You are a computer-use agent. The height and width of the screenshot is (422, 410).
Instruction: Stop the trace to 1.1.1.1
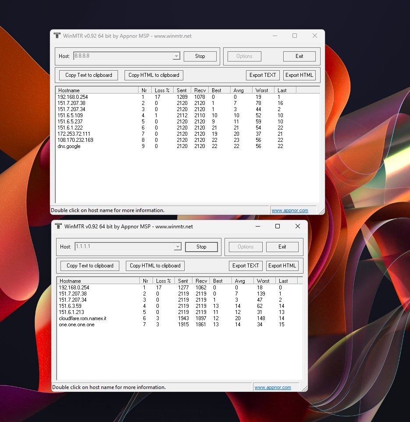201,247
